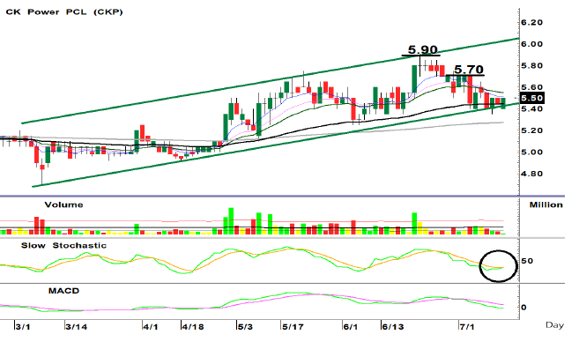Screen dimensions: 579x342
Task: Select the MACD panel label
Action: pyautogui.click(x=63, y=291)
